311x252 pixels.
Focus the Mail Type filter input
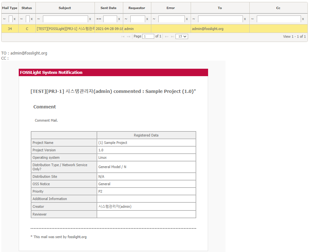coord(11,19)
